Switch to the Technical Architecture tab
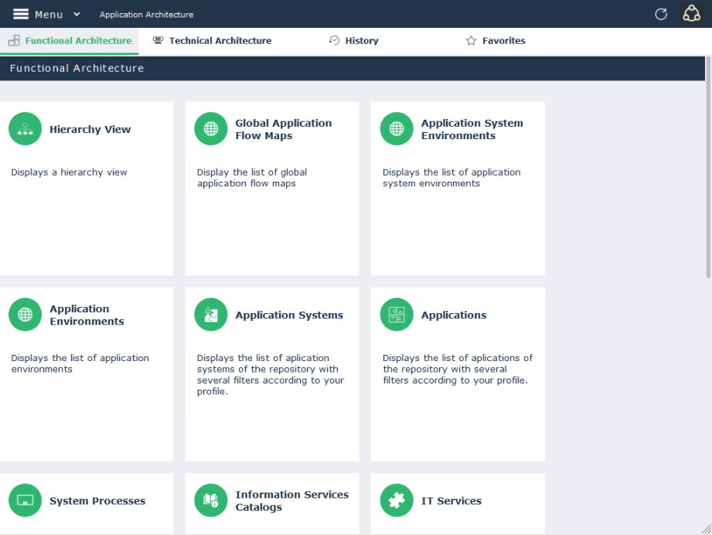 pyautogui.click(x=212, y=41)
